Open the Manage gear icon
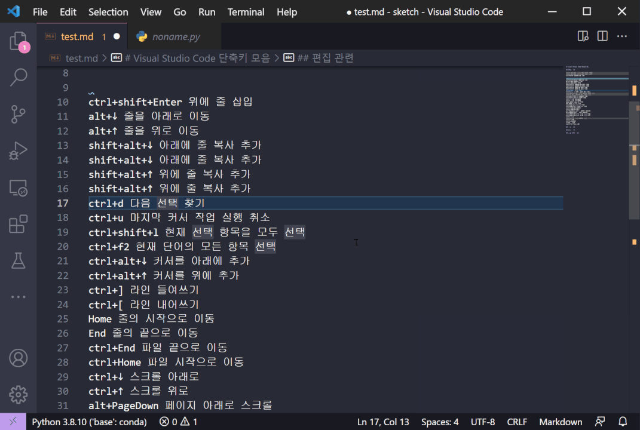640x430 pixels. 19,395
